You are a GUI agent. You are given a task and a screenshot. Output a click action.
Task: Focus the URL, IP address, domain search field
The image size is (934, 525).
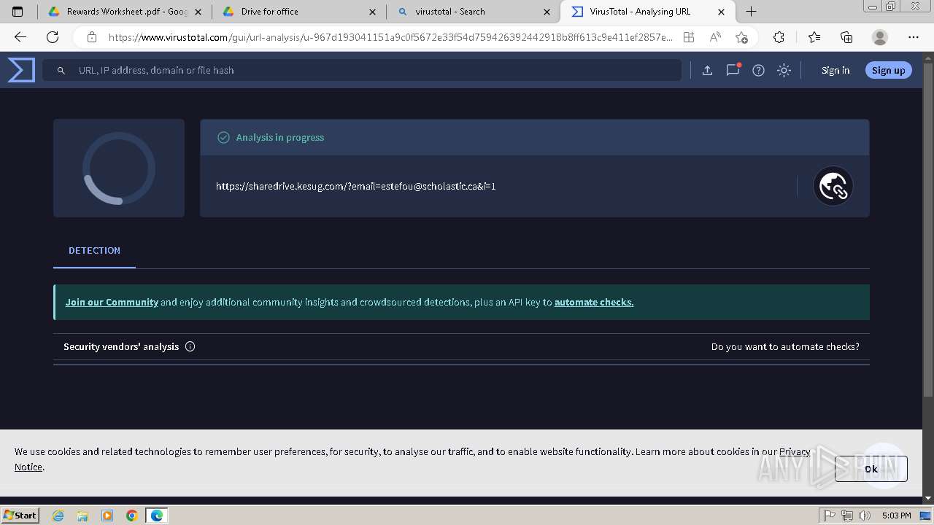(x=362, y=70)
